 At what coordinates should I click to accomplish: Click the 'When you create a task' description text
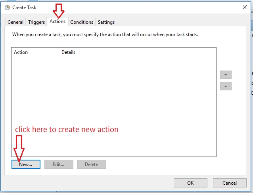[x=105, y=34]
